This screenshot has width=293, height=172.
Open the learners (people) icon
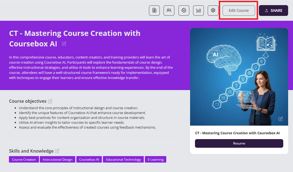(x=169, y=11)
